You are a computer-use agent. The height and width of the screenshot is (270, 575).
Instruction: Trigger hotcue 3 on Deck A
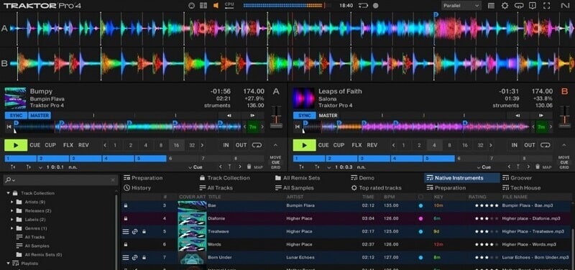point(86,159)
